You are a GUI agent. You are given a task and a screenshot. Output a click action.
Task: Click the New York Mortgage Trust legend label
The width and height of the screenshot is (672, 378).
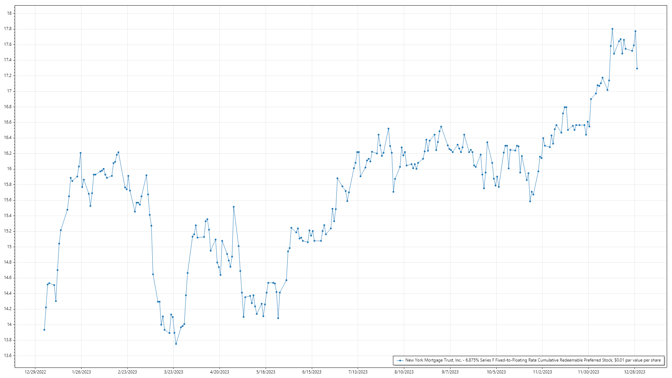point(533,360)
